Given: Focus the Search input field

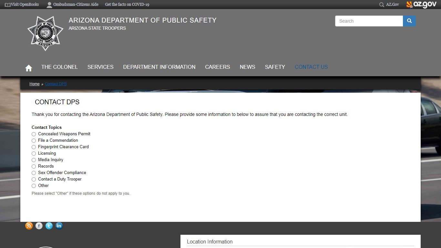Looking at the screenshot, I should (x=369, y=21).
